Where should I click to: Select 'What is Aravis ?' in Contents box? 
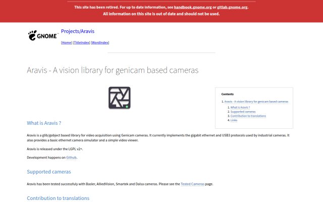[x=240, y=108]
